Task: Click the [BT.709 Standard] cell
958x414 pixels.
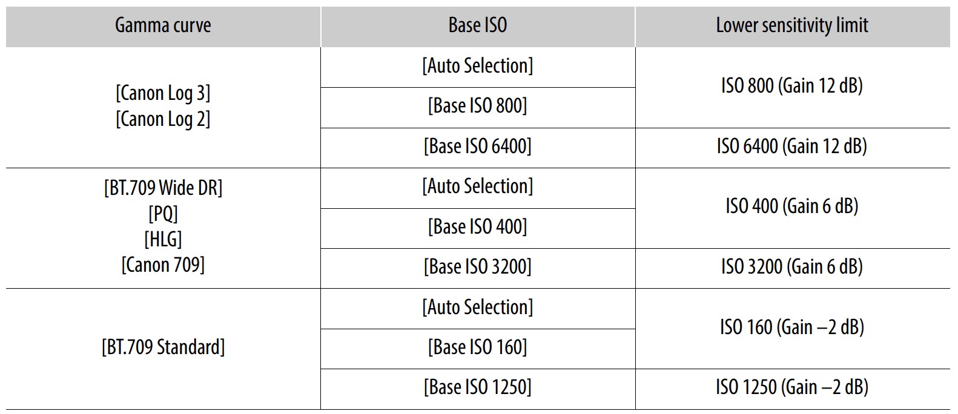Action: click(163, 347)
